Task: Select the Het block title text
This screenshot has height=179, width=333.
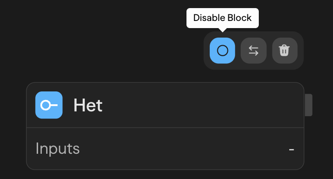Action: 88,105
